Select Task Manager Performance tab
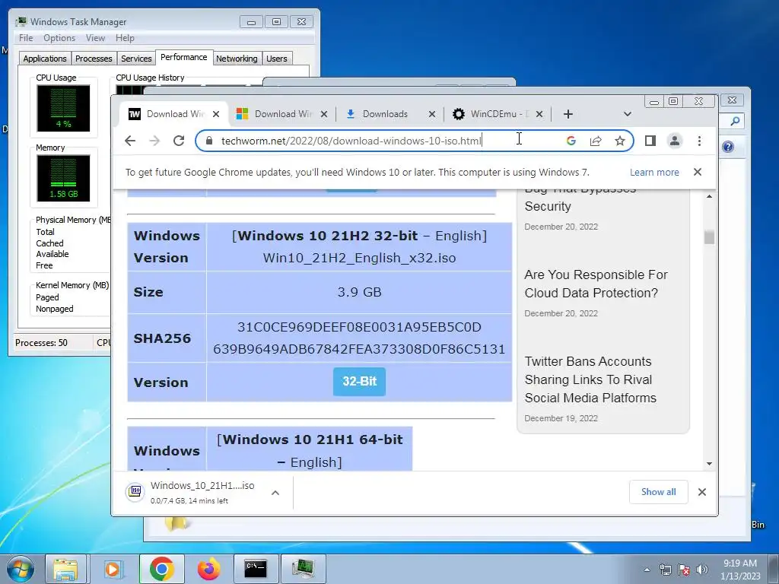This screenshot has width=779, height=584. click(x=184, y=57)
